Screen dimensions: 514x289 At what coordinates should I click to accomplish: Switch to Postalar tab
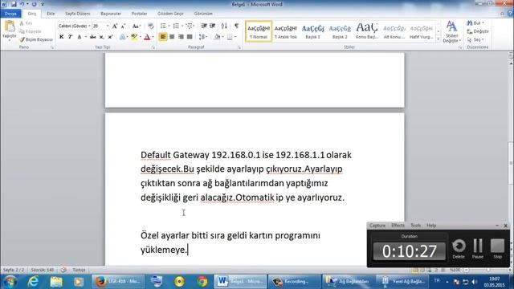139,14
